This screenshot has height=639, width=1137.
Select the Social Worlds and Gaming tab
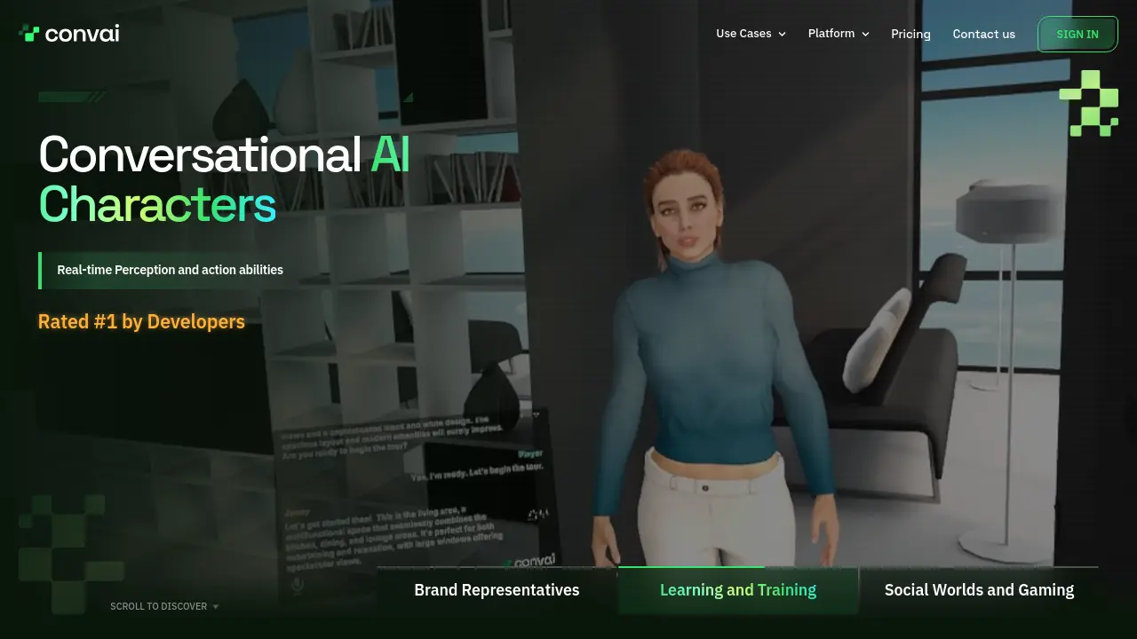[x=979, y=589]
